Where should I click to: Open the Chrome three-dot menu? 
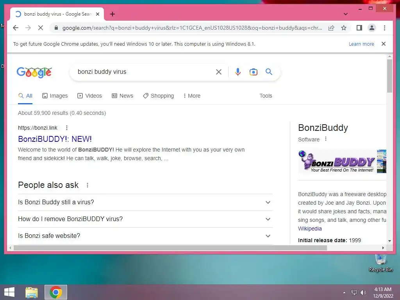(x=384, y=28)
